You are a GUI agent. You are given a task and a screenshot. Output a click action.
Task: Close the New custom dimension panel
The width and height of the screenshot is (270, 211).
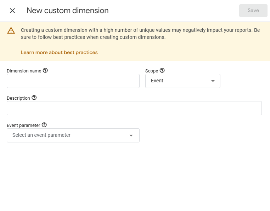[x=12, y=11]
